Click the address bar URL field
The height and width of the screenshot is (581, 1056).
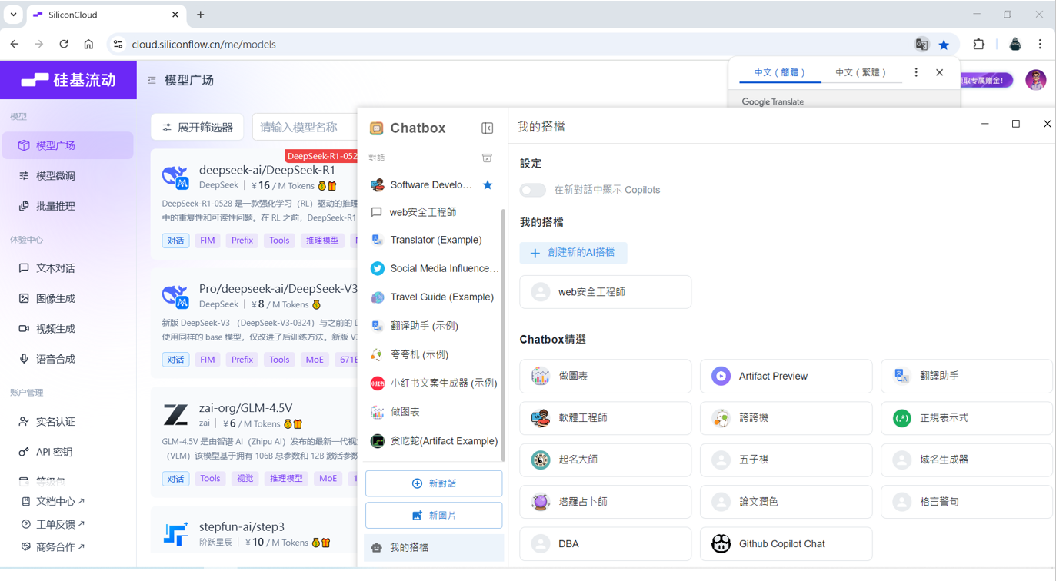point(508,45)
